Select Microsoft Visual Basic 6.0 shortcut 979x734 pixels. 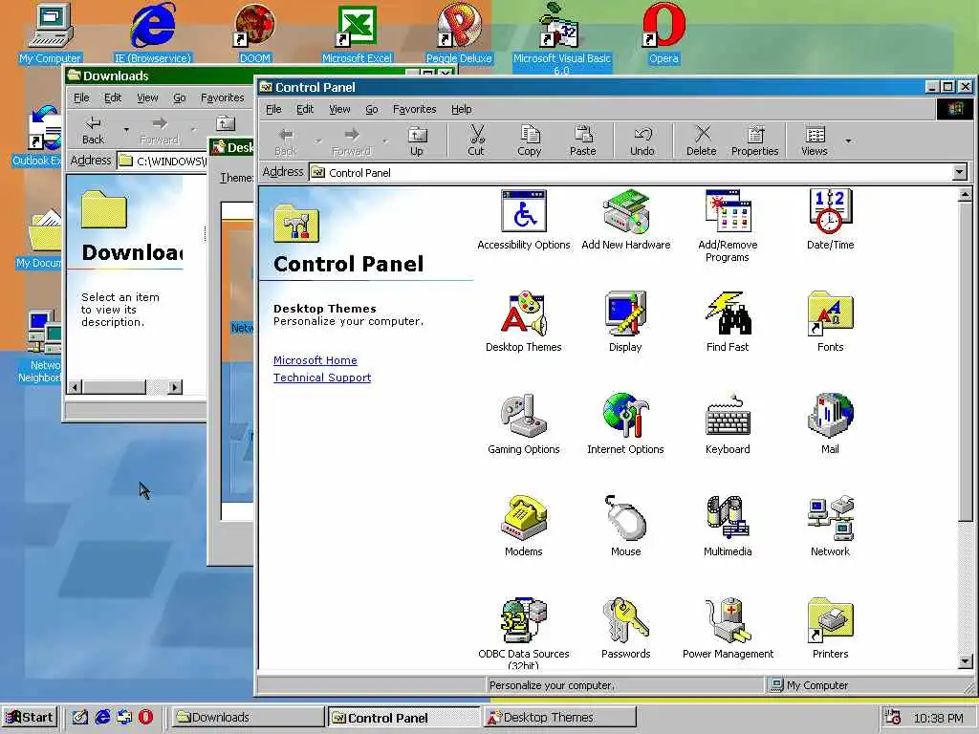click(x=561, y=37)
